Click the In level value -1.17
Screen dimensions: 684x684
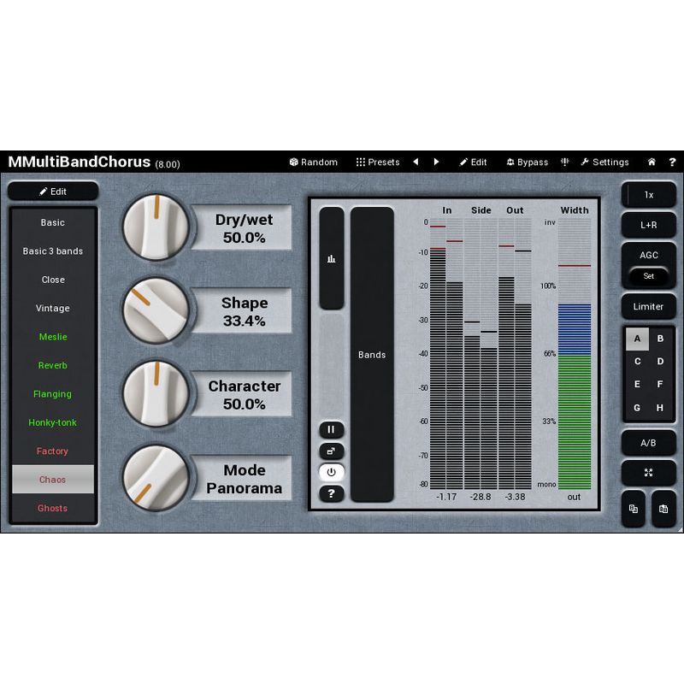[x=446, y=497]
